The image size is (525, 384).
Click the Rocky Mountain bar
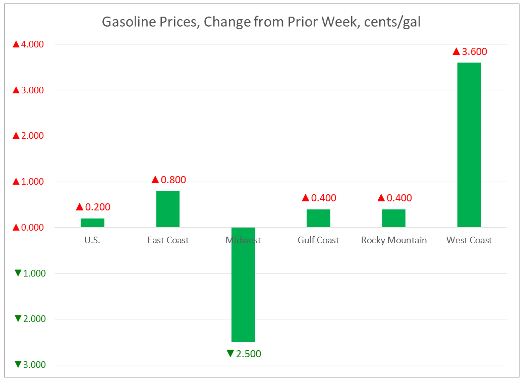[x=394, y=218]
